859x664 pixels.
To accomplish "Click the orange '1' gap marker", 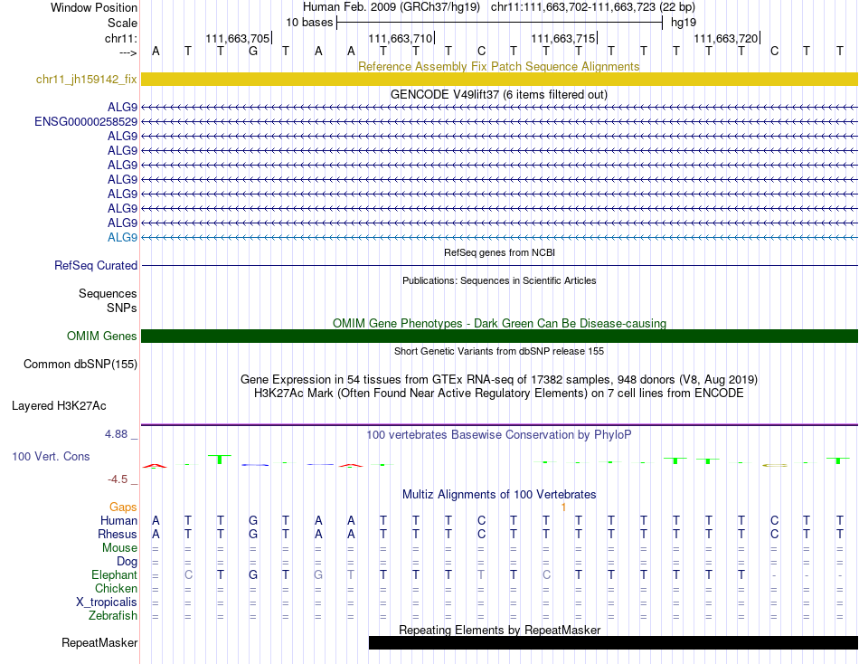I will 563,507.
